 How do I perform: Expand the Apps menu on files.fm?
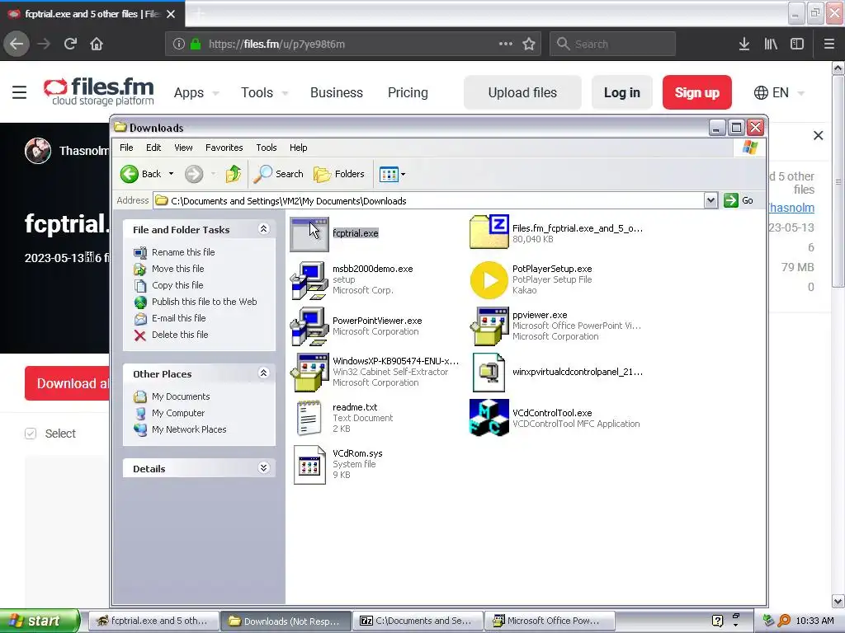pos(196,92)
